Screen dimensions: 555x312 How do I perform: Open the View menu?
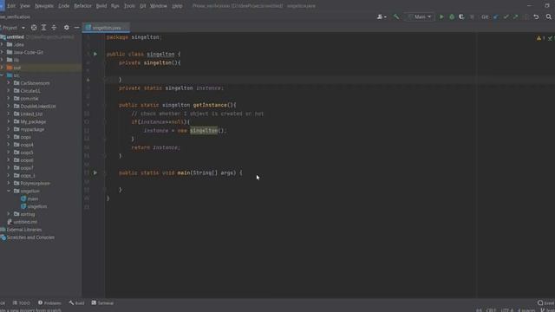[25, 6]
